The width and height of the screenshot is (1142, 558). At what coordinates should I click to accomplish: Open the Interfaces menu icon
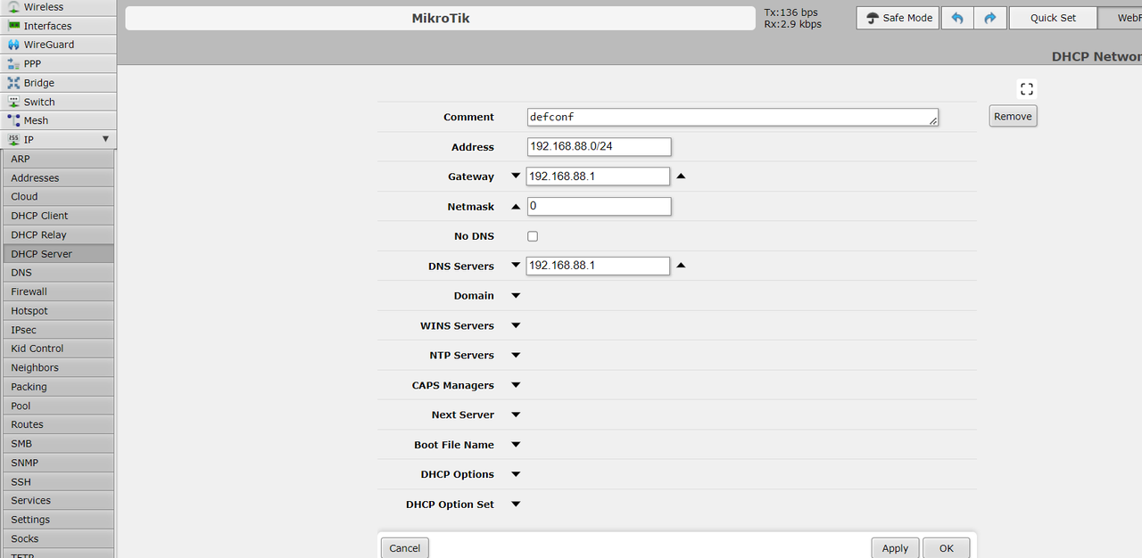pos(13,26)
